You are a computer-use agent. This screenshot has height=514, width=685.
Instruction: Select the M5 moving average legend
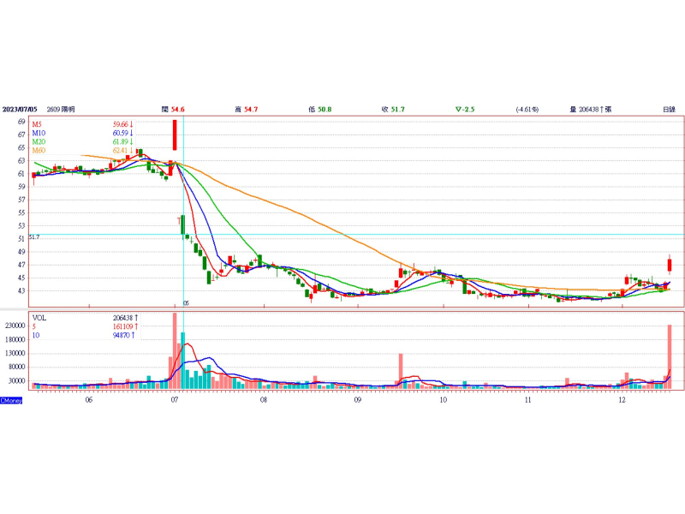click(x=39, y=124)
